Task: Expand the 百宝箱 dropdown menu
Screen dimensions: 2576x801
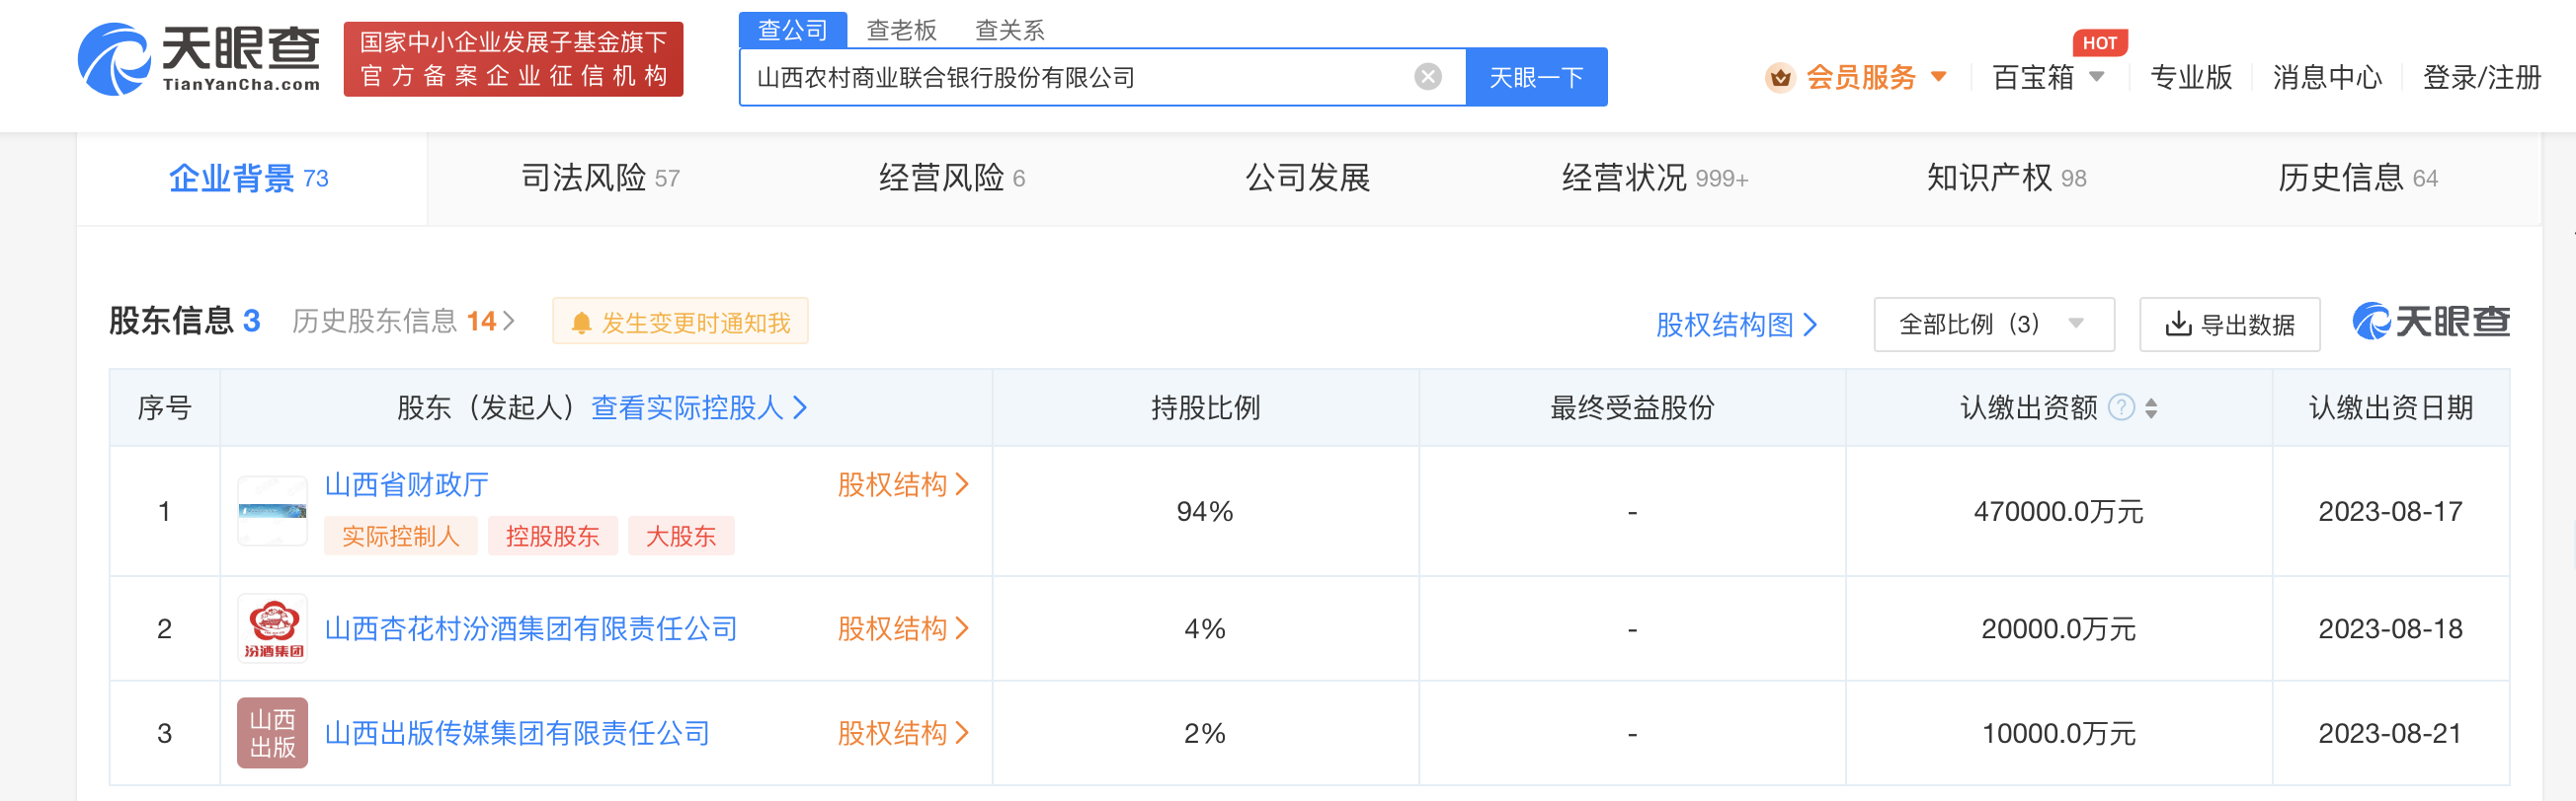Action: tap(2097, 77)
